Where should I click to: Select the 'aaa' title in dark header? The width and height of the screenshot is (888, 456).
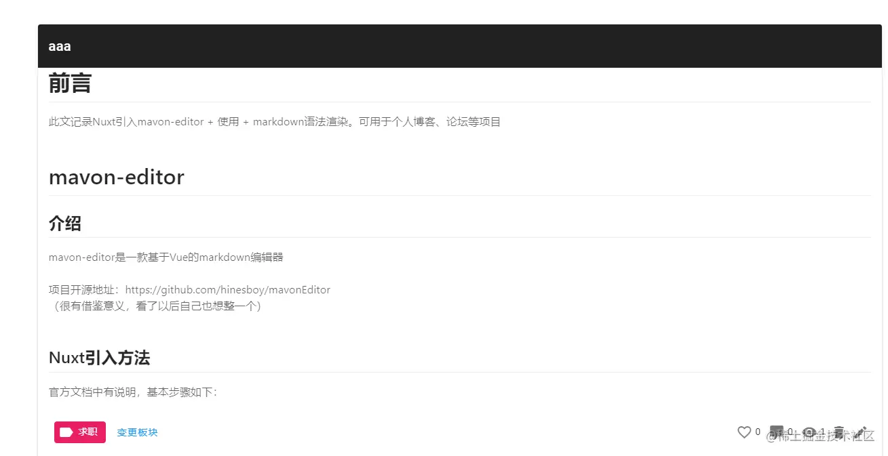click(60, 46)
